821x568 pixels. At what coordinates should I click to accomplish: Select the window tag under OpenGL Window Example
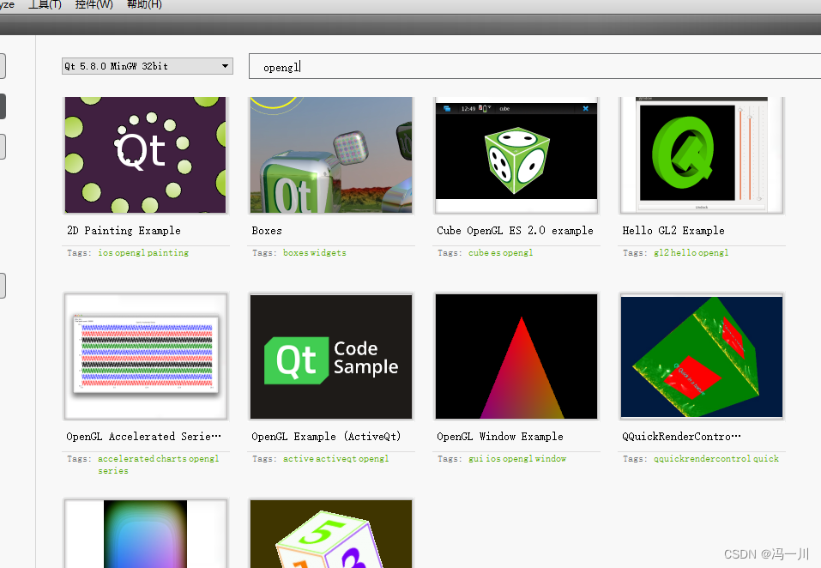tap(551, 458)
